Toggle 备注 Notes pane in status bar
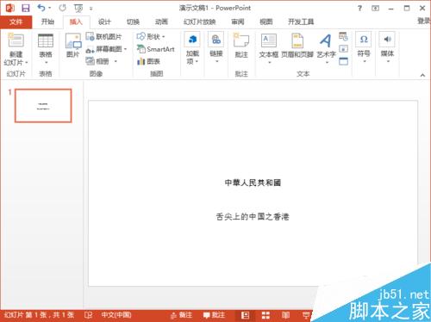Screen dimensions: 431x322 coord(181,315)
